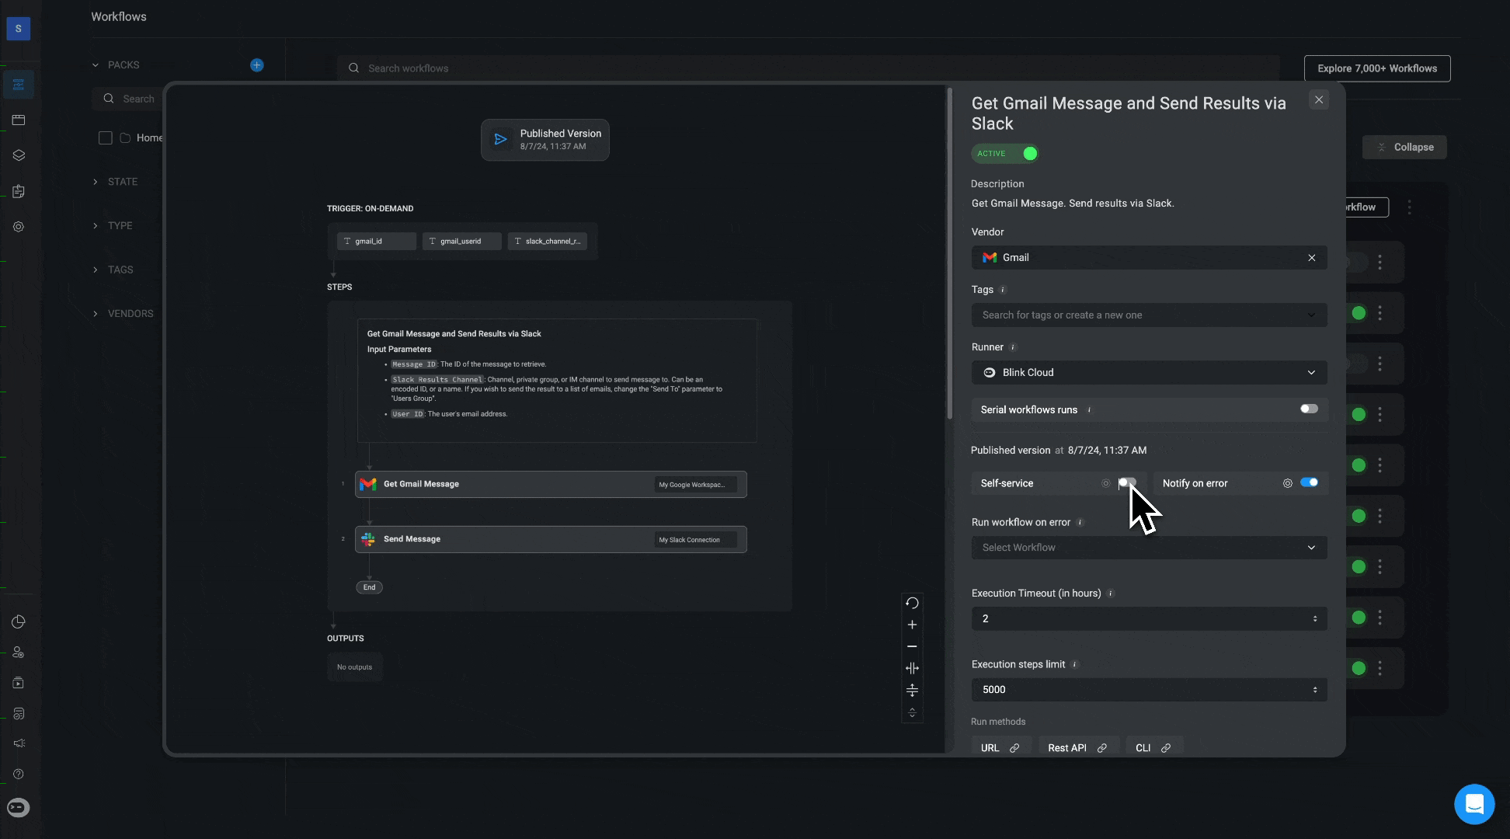
Task: Open the Select Workflow dropdown
Action: 1149,548
